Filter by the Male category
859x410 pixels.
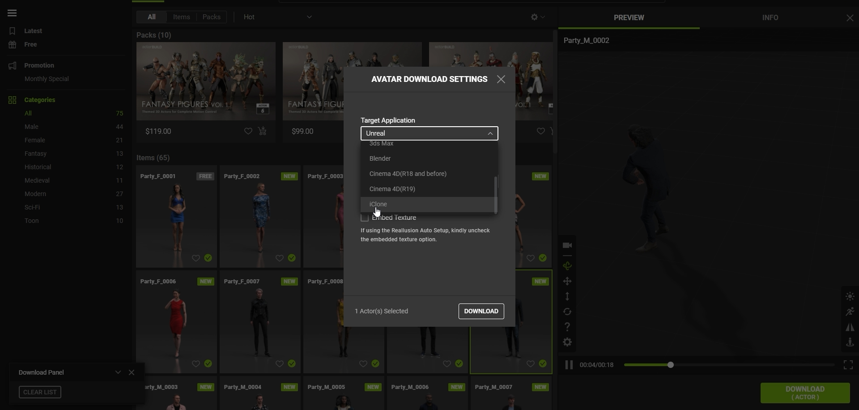pyautogui.click(x=31, y=127)
